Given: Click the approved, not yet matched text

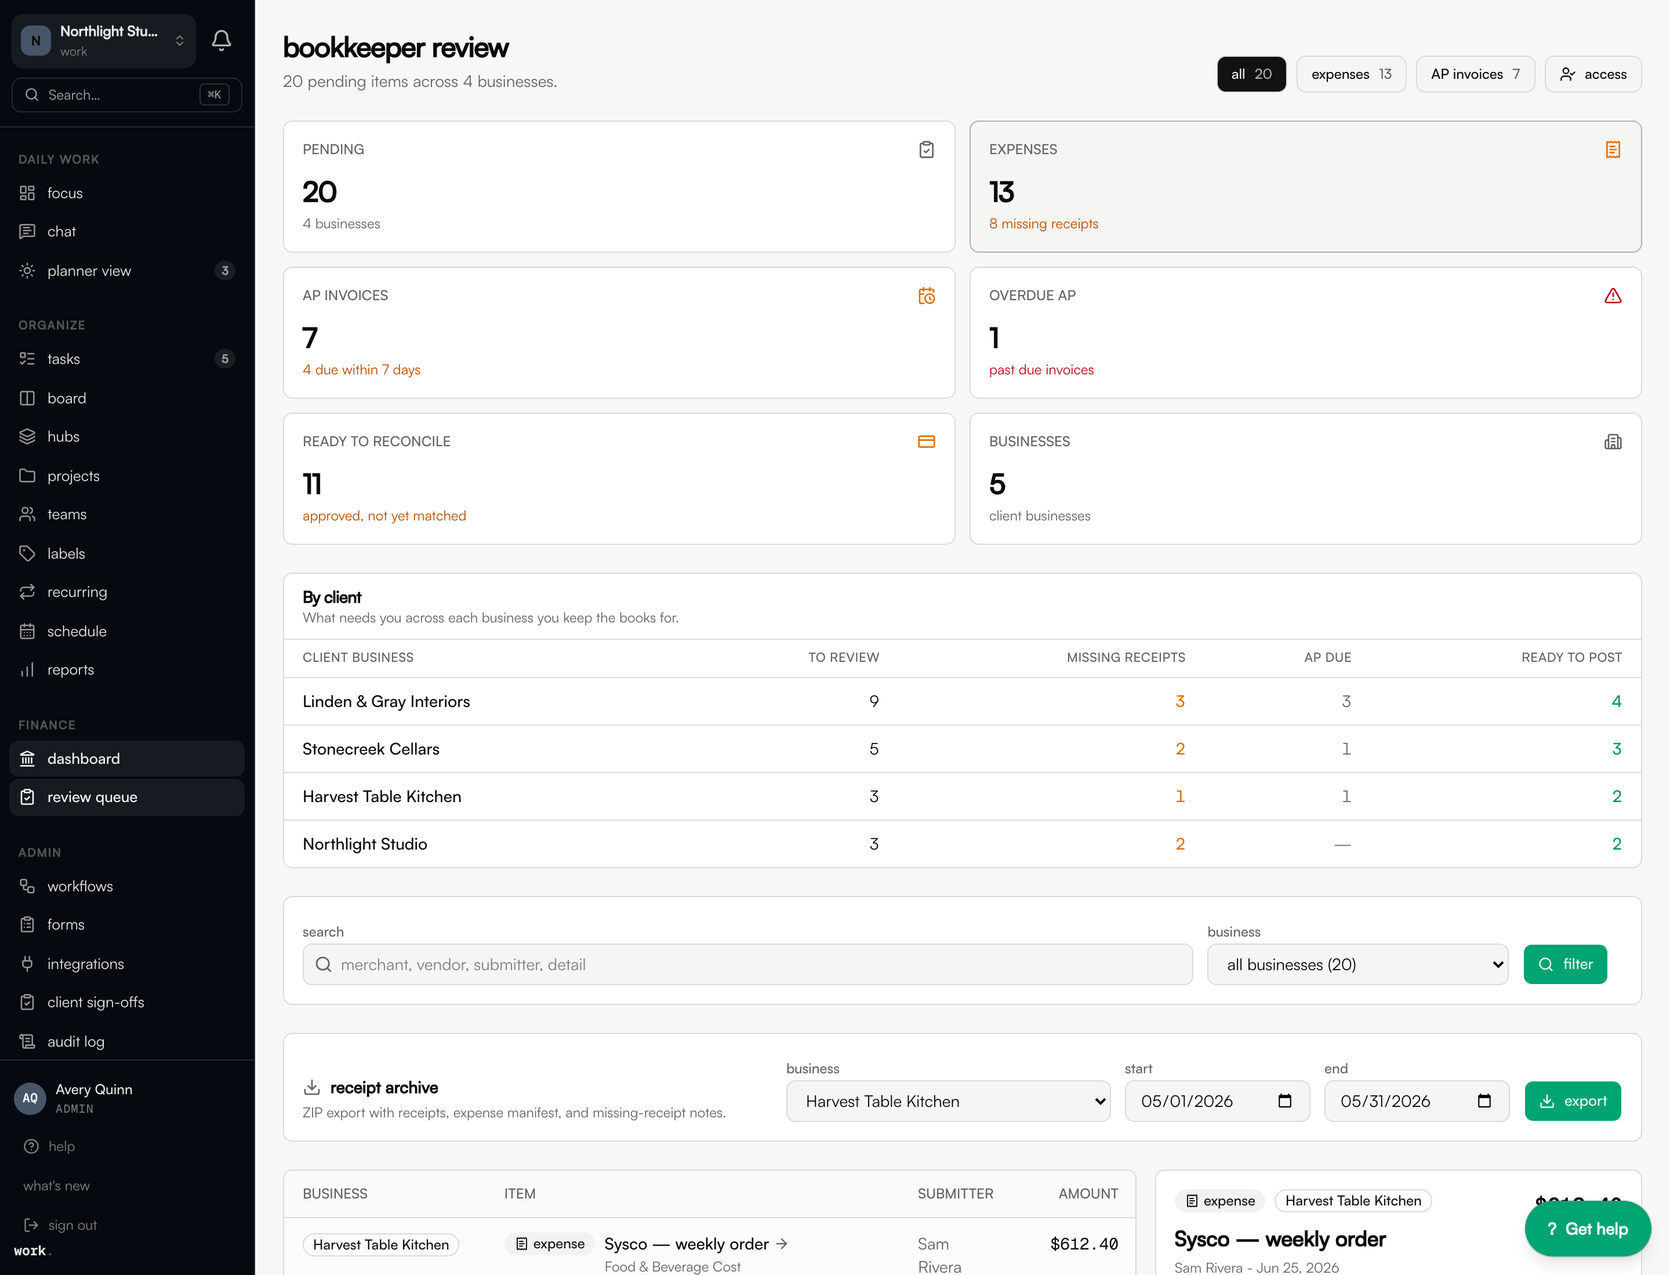Looking at the screenshot, I should pyautogui.click(x=384, y=516).
